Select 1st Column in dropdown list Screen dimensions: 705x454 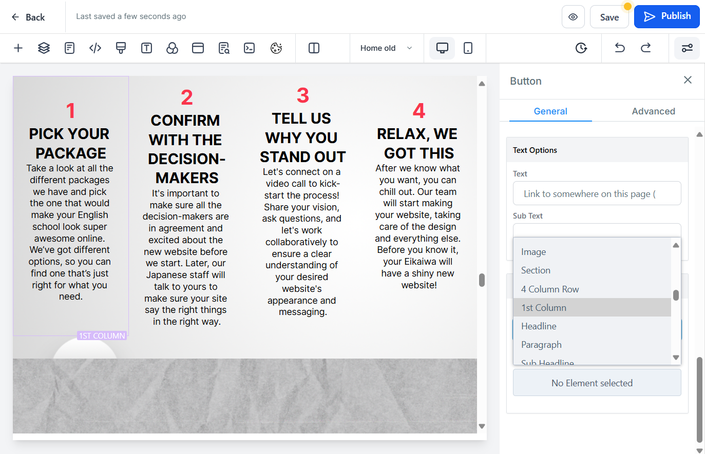pos(592,308)
